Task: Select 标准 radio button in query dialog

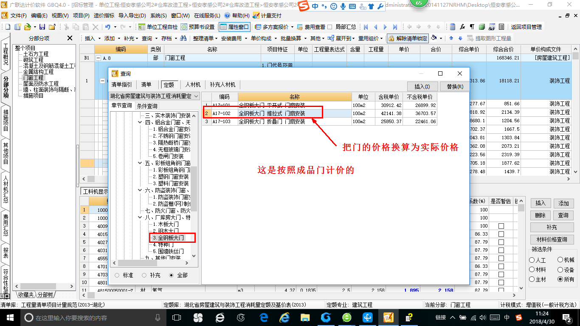Action: click(x=117, y=275)
